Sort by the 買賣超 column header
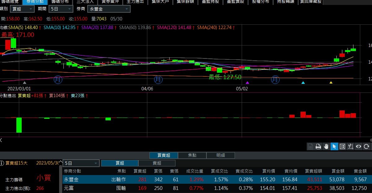Image resolution: width=372 pixels, height=193 pixels. (x=140, y=171)
